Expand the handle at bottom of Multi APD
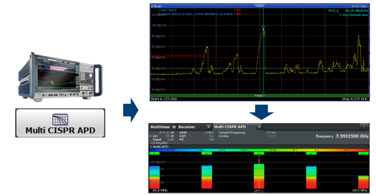Screen dimensions: 376x196 pyautogui.click(x=259, y=191)
